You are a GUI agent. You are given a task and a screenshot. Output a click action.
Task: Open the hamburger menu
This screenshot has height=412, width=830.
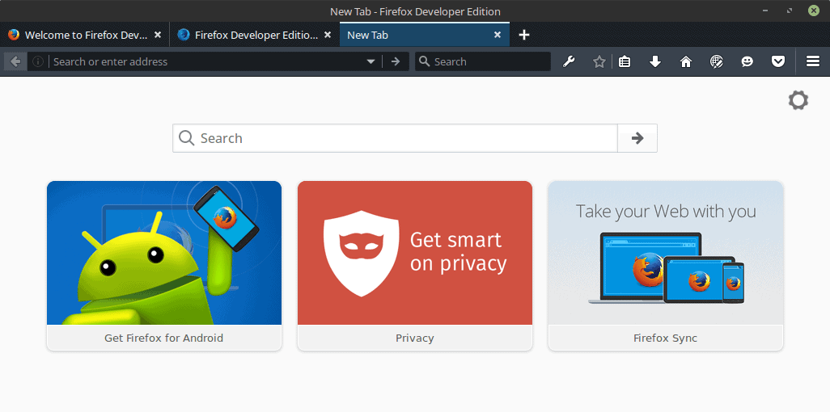(813, 62)
